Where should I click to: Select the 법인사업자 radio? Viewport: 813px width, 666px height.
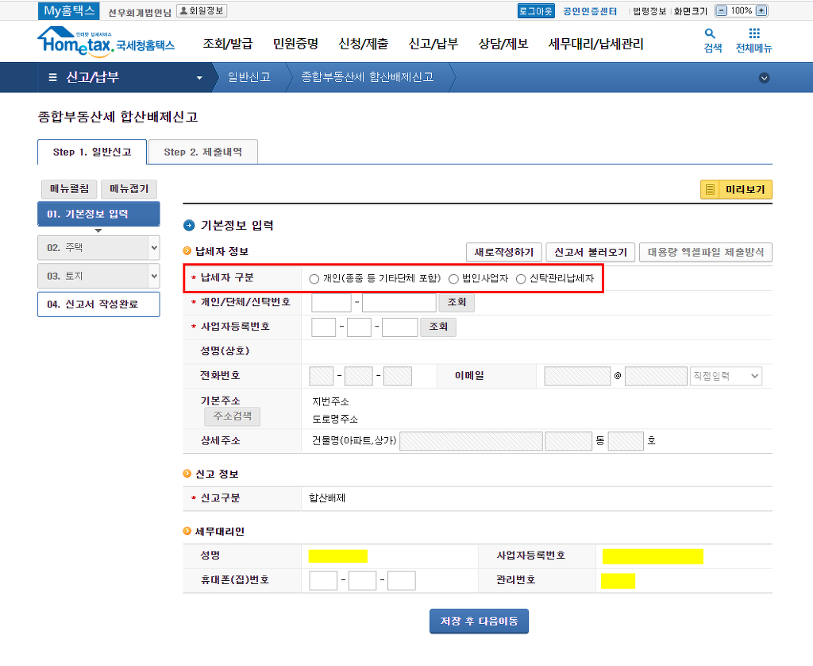[x=453, y=279]
